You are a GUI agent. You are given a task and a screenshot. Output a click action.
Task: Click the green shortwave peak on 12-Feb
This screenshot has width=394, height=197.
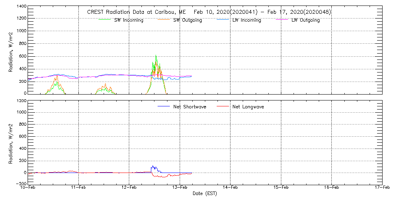click(x=156, y=57)
